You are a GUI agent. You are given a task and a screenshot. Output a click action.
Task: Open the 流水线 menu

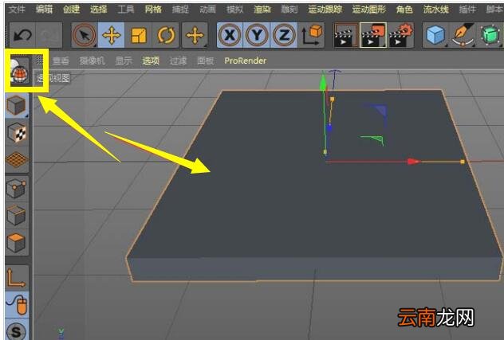click(x=436, y=10)
